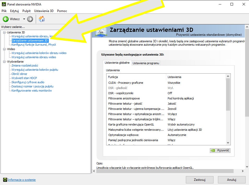Click the Wybór automatyczny setting value

[x=181, y=124]
